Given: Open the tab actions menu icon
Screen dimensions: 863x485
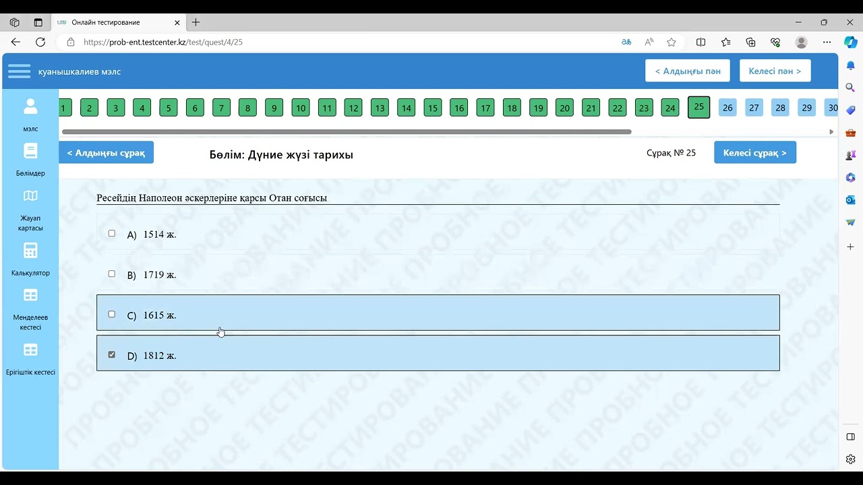Looking at the screenshot, I should (38, 22).
